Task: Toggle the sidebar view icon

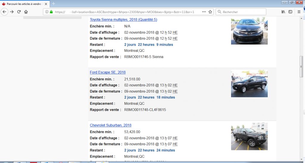Action: pyautogui.click(x=290, y=12)
